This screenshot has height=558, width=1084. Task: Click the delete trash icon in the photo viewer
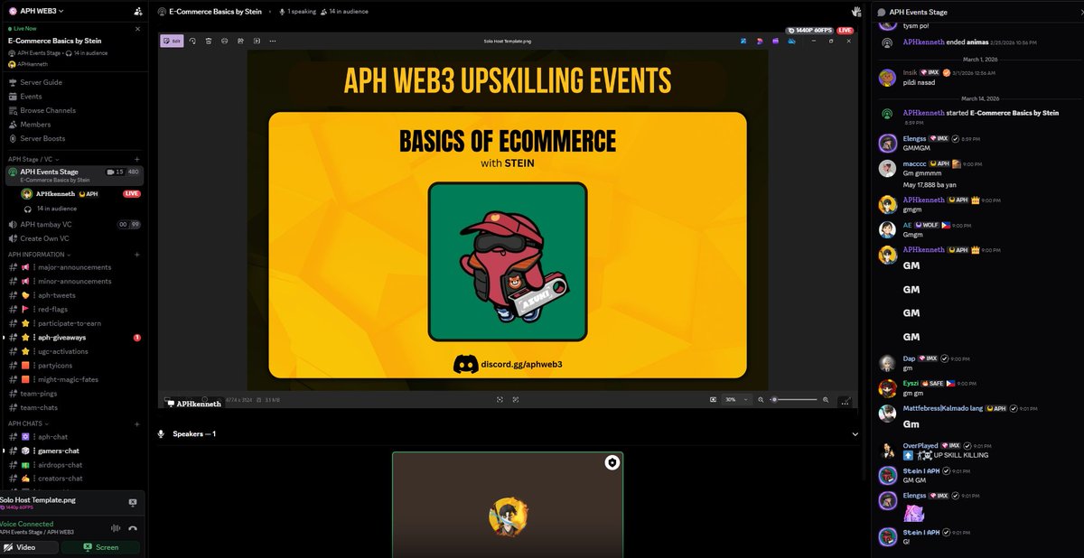pyautogui.click(x=209, y=41)
